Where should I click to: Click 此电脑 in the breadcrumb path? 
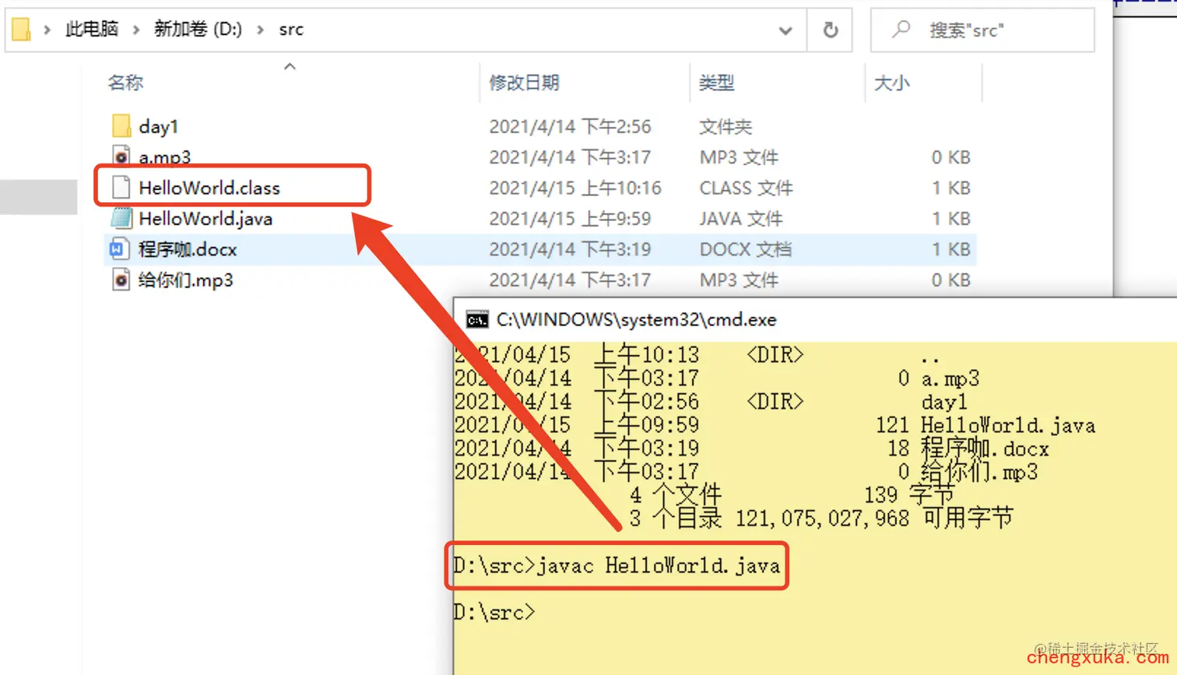coord(92,30)
